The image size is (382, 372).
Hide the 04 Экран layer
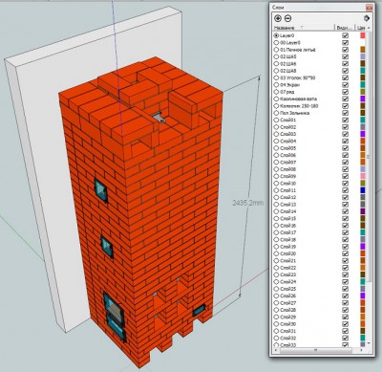(345, 85)
